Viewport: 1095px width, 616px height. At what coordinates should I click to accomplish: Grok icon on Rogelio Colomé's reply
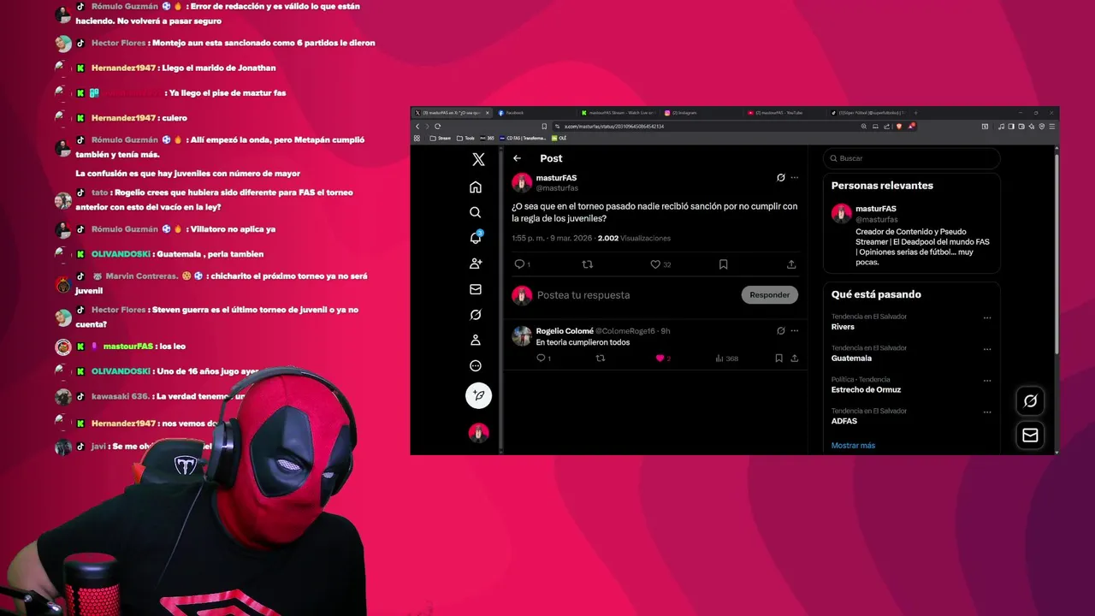point(780,330)
